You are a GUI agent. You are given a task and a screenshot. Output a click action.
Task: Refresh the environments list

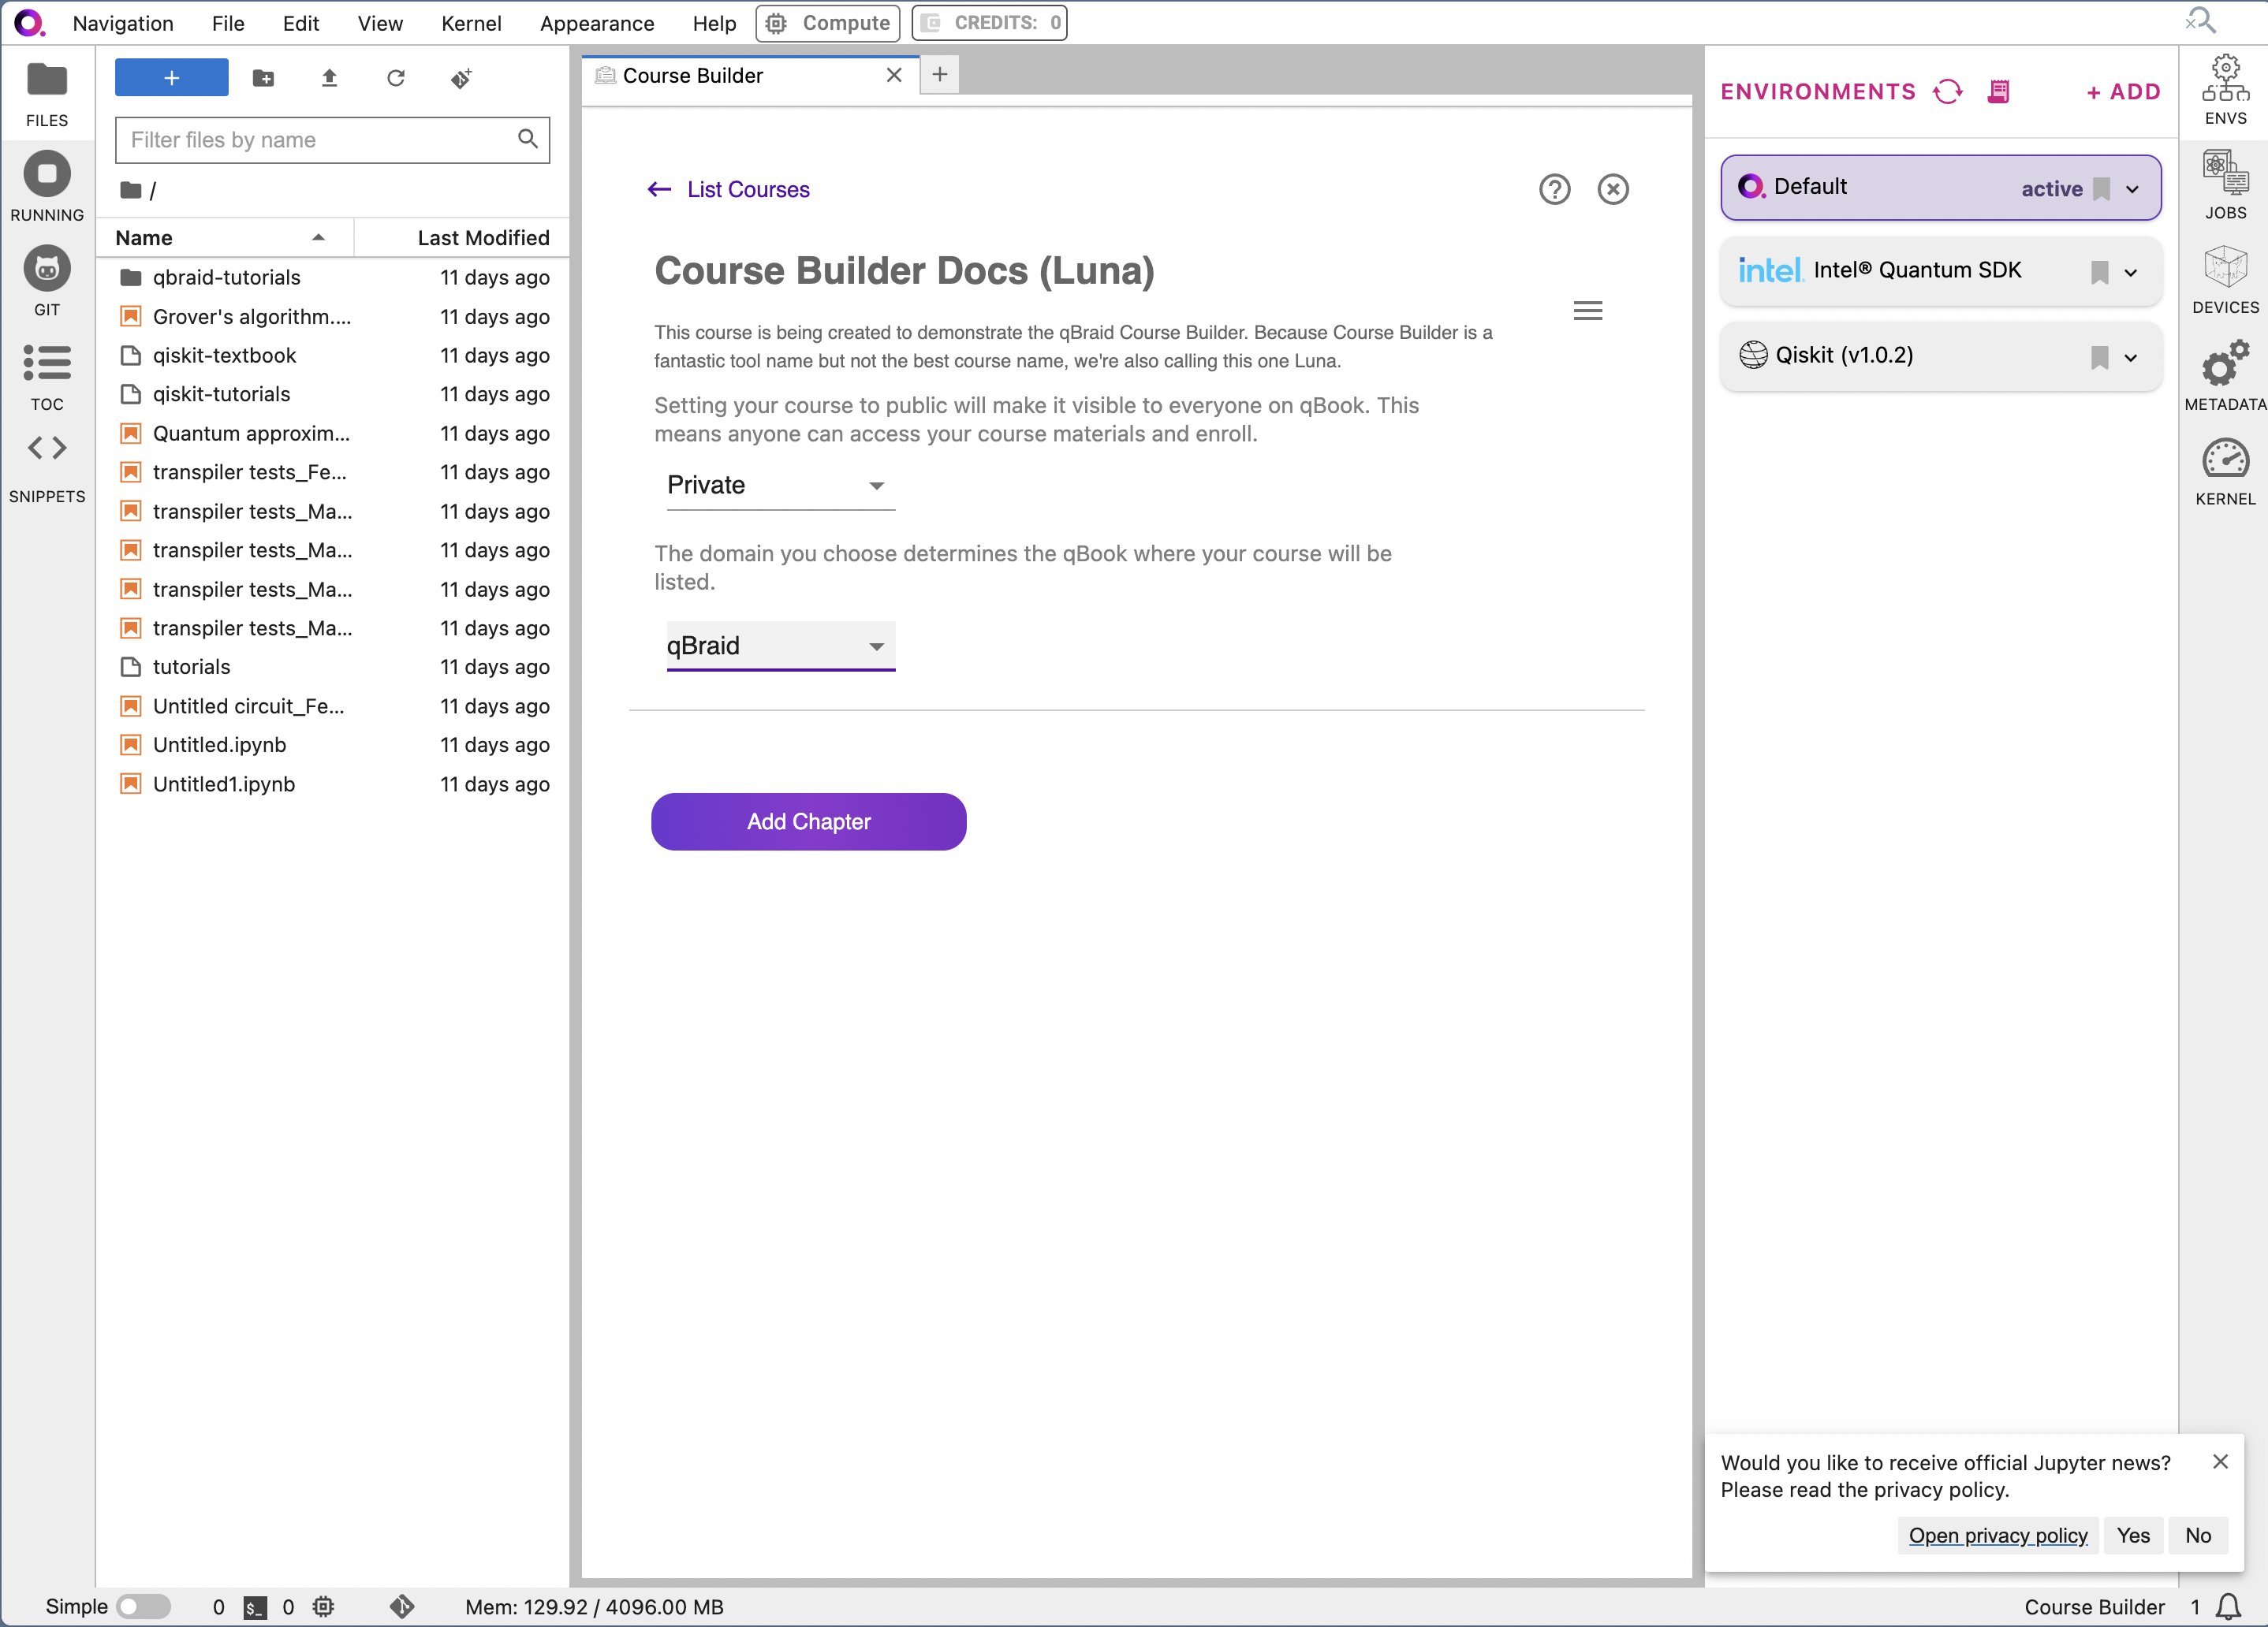pyautogui.click(x=1947, y=92)
